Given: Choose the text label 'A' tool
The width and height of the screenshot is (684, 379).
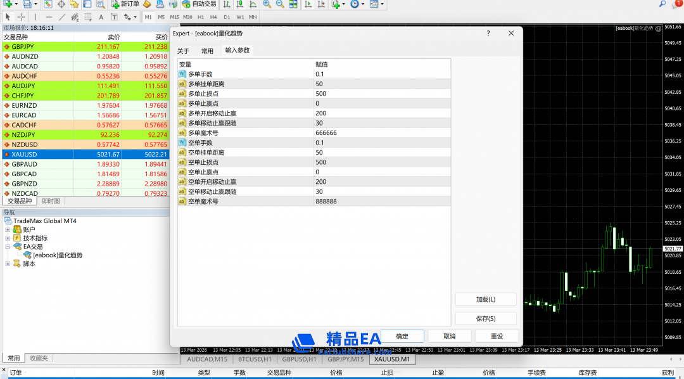Looking at the screenshot, I should (101, 17).
